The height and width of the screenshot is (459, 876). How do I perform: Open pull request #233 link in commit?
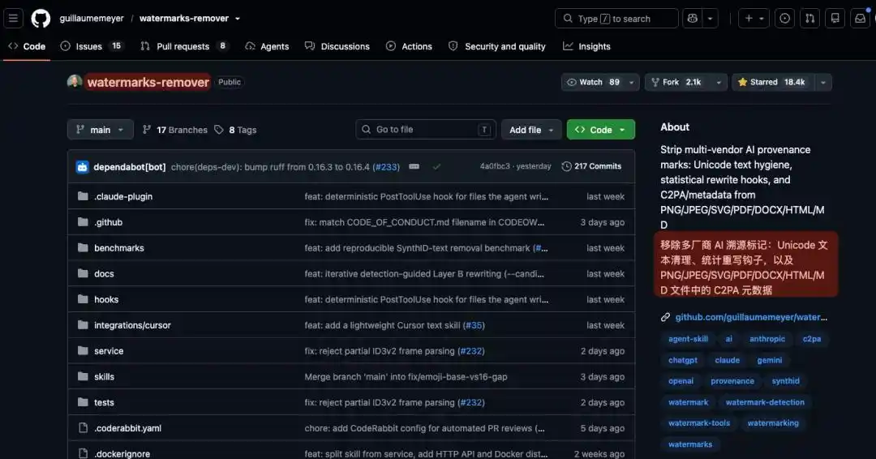(x=387, y=166)
